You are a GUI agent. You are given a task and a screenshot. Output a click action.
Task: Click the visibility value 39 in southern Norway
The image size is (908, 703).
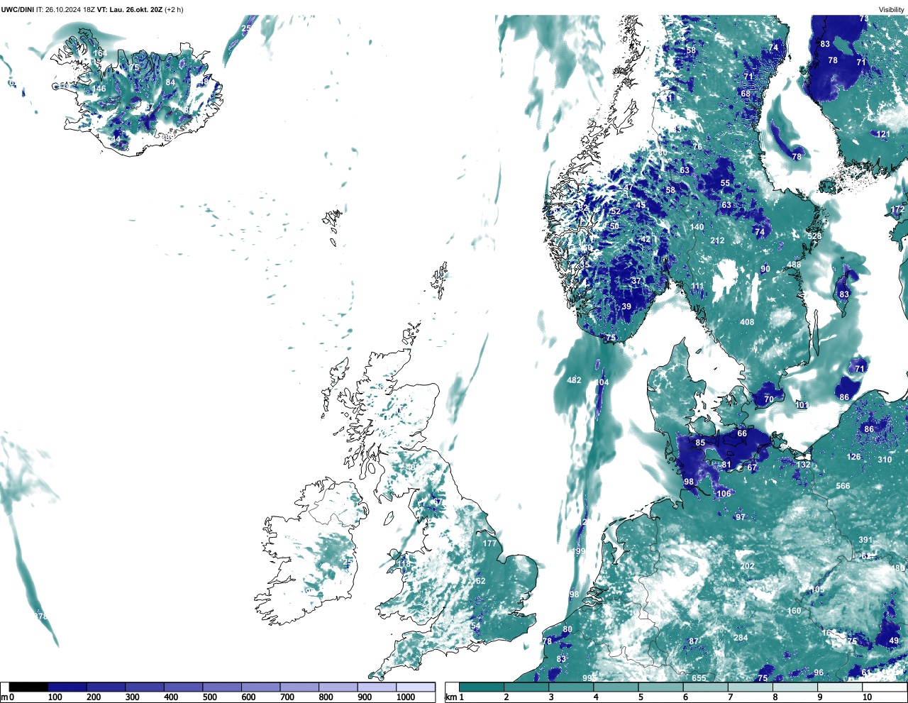626,307
